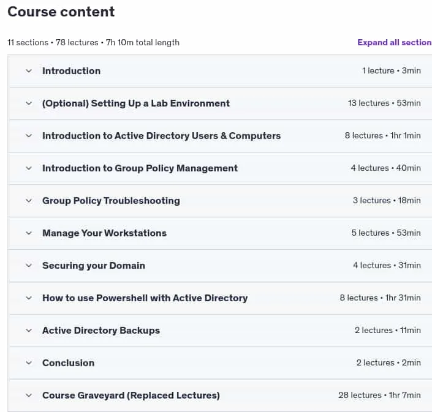Click Group Policy Troubleshooting section title
Screen dimensions: 432x412
(x=111, y=201)
